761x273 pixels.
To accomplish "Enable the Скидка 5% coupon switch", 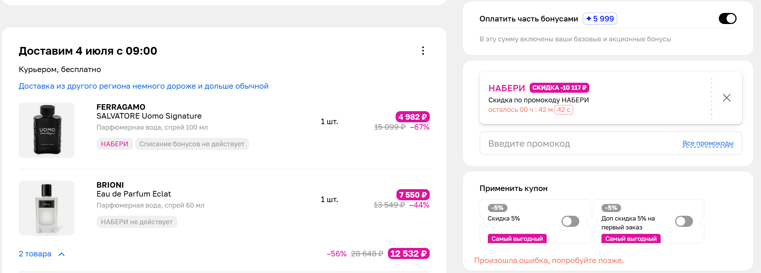I will click(570, 221).
